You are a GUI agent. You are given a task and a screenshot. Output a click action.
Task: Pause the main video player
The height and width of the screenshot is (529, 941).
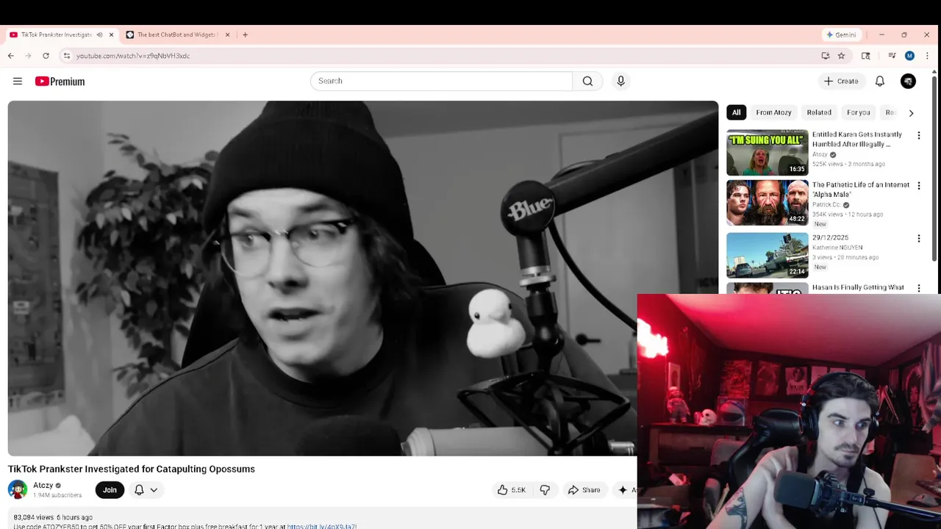point(362,278)
